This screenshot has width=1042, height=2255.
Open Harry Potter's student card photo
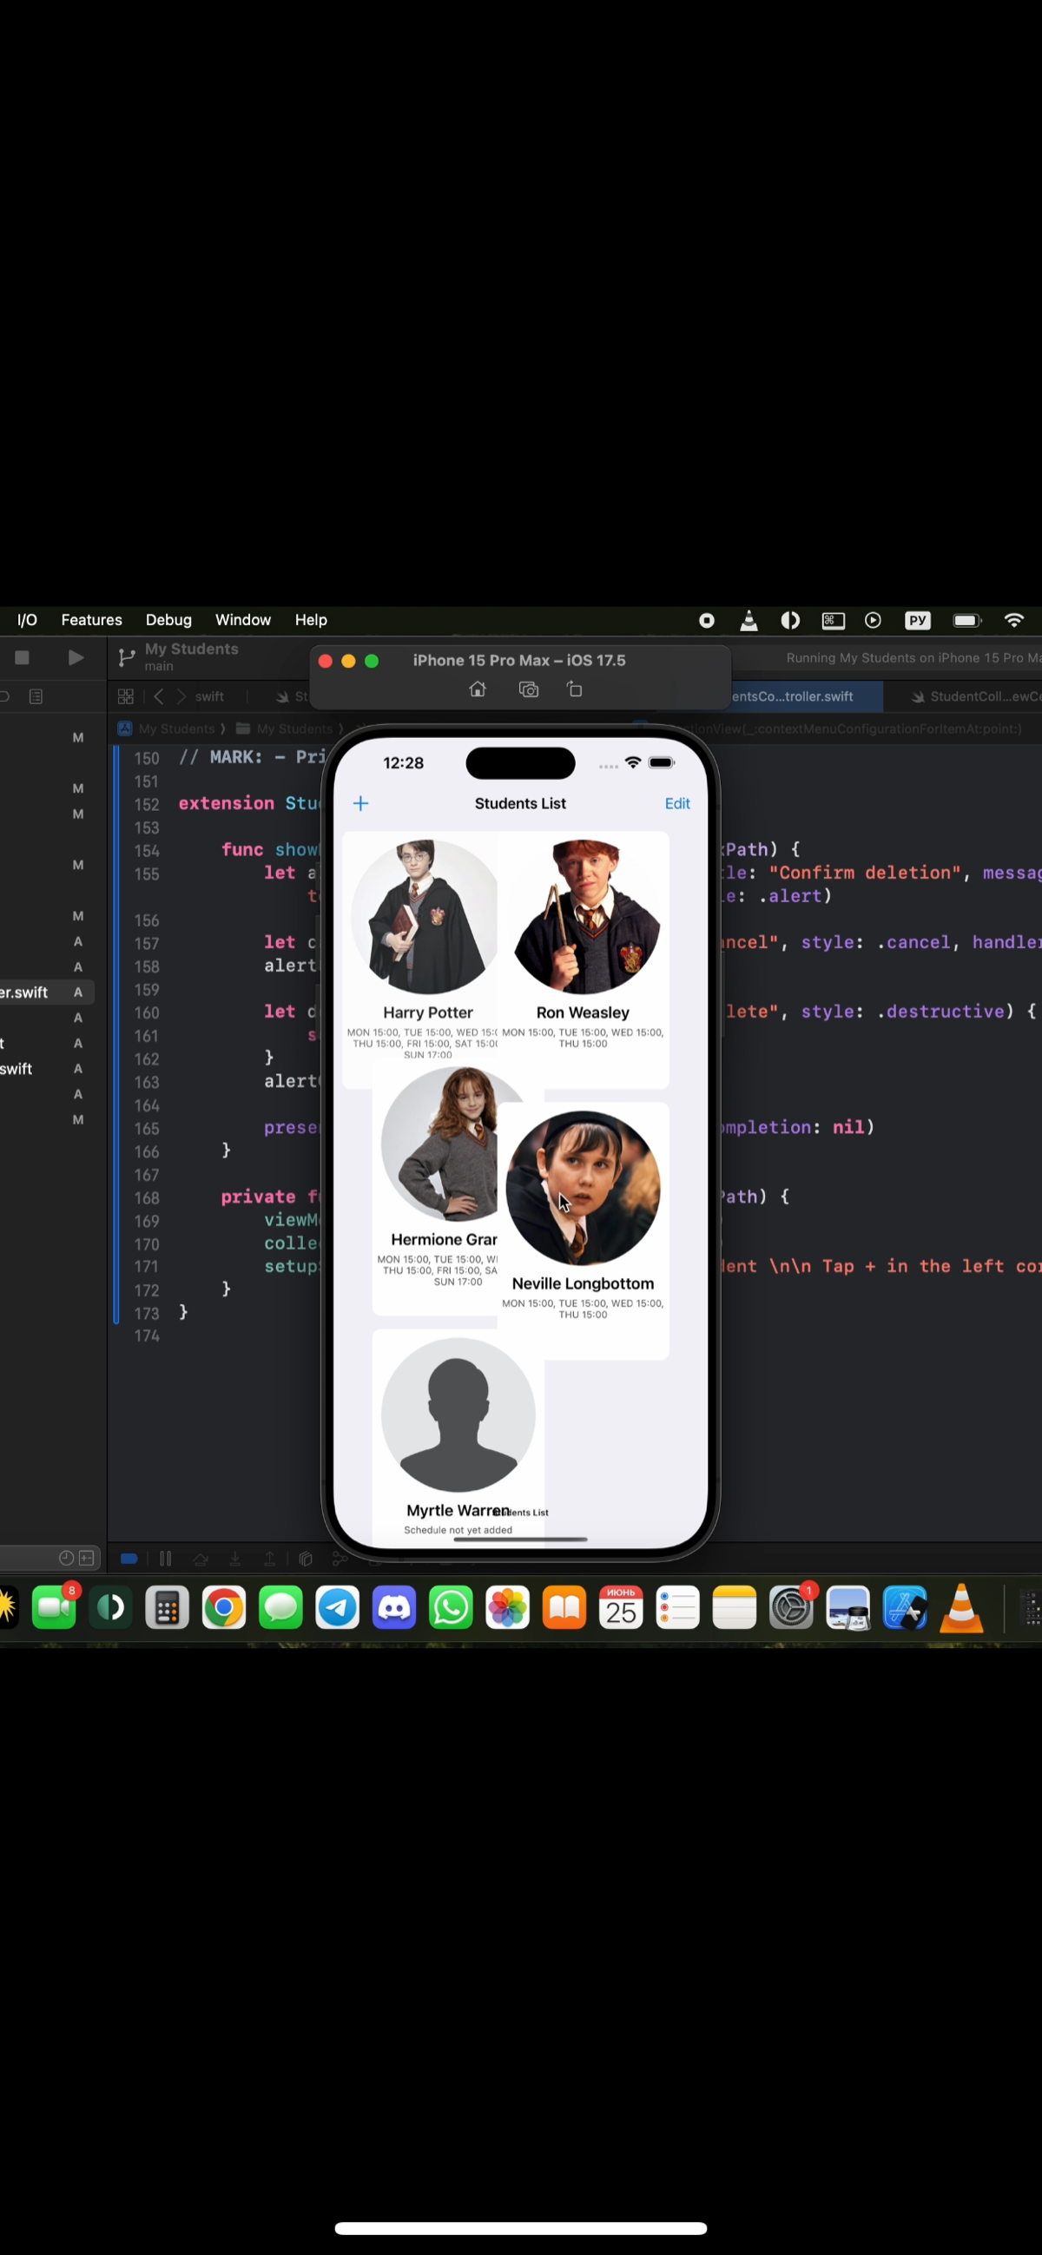pos(424,917)
